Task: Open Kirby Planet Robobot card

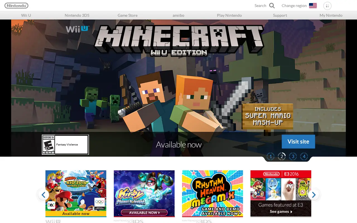Action: [144, 193]
